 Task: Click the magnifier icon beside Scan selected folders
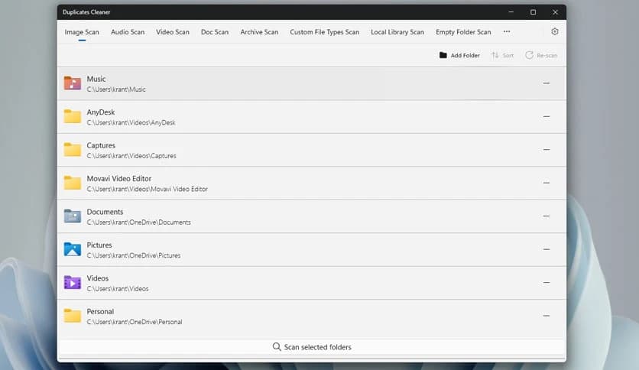coord(277,347)
